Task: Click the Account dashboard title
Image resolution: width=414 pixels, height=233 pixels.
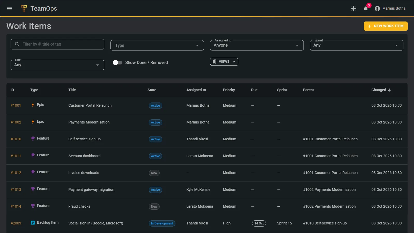Action: 84,156
